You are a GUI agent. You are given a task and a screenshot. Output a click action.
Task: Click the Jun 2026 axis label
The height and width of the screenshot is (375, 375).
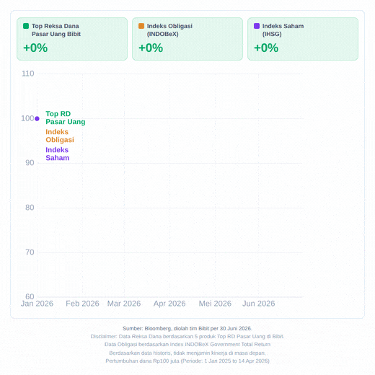coord(258,304)
